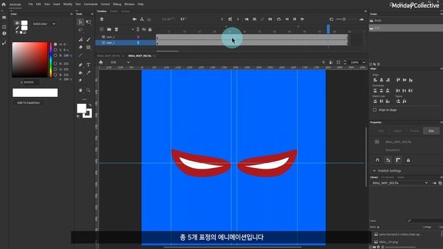
Task: Select the S saturation radio button
Action: pyautogui.click(x=55, y=50)
